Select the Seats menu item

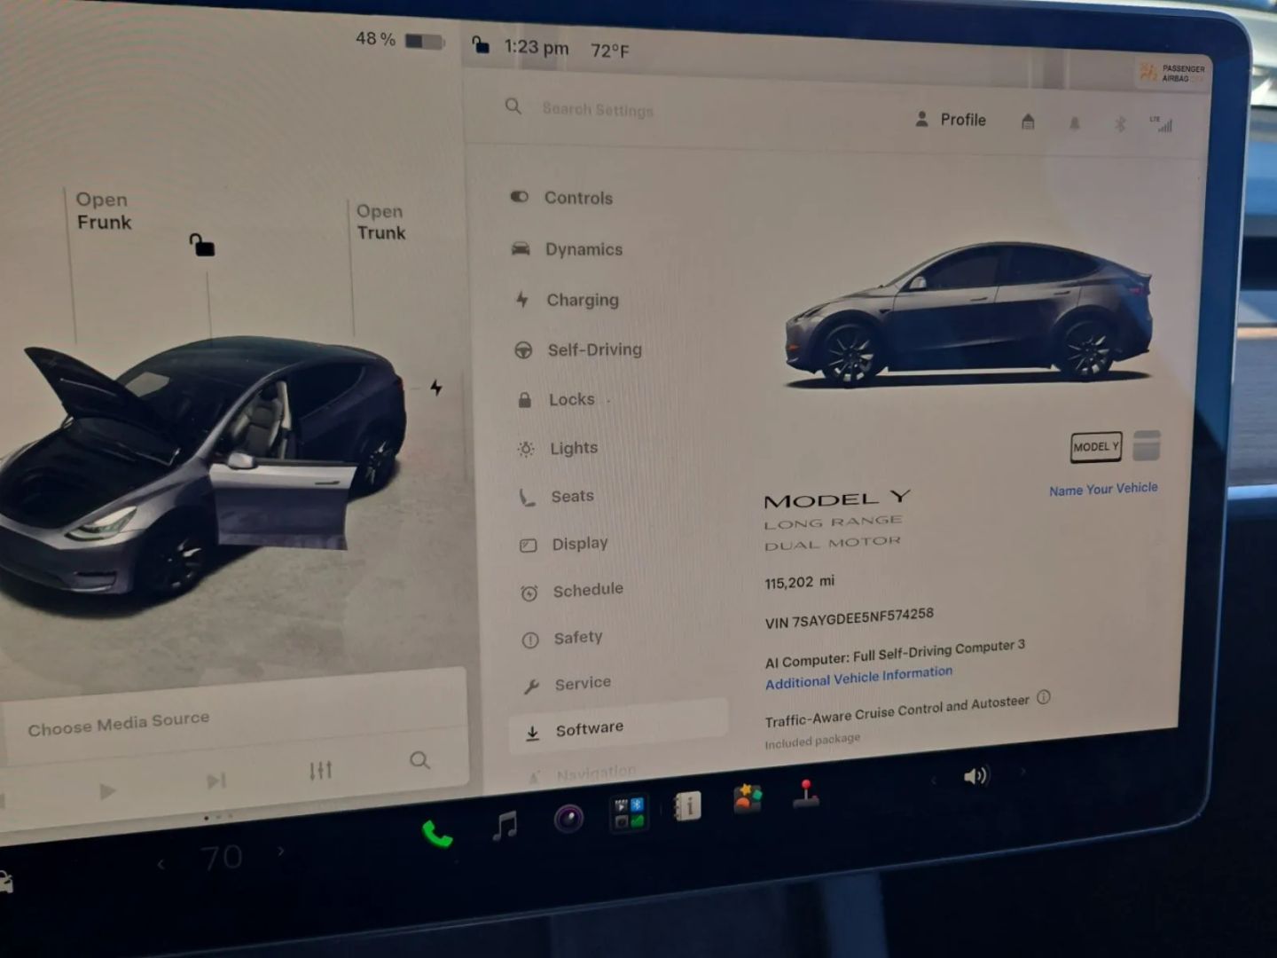556,497
